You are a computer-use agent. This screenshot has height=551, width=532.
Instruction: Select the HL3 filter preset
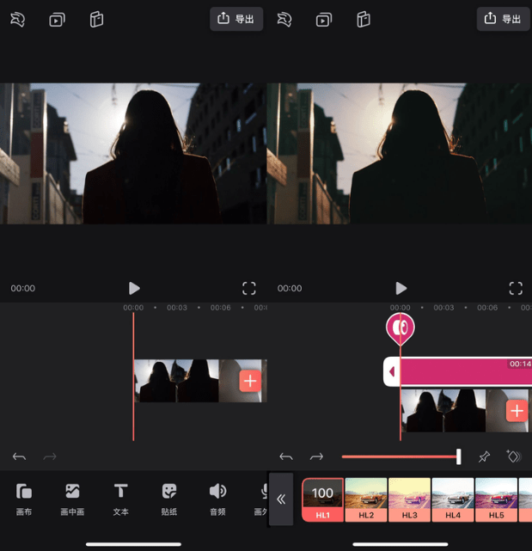coord(410,499)
